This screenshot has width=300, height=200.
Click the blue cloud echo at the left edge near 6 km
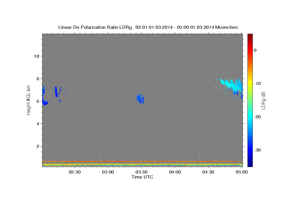[x=45, y=102]
